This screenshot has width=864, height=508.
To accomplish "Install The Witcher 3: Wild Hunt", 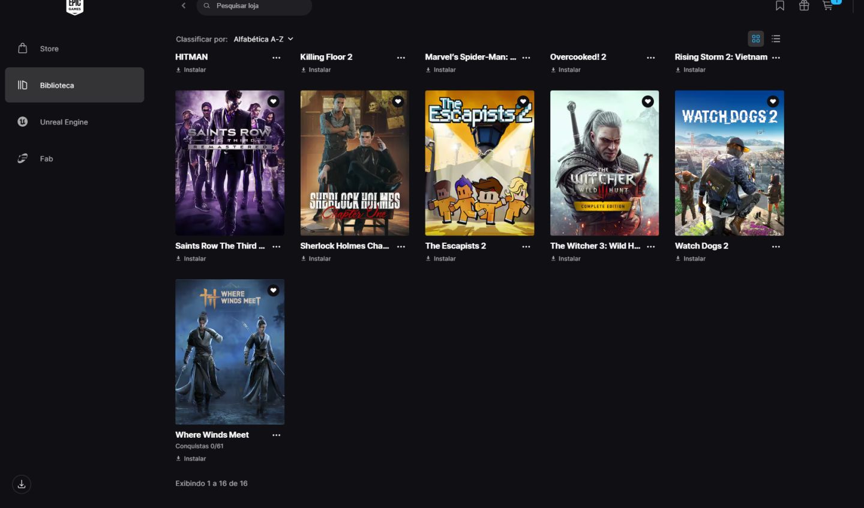I will 566,259.
